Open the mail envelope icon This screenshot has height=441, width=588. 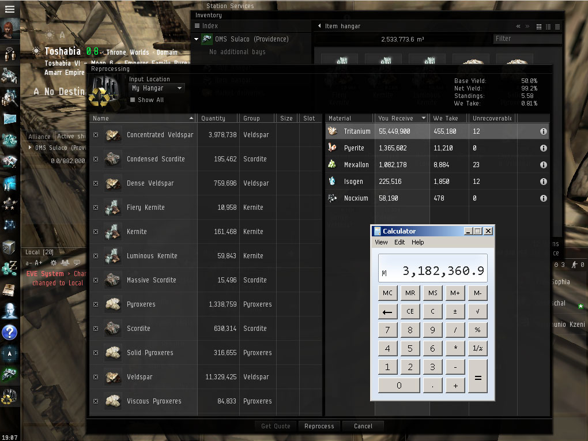coord(10,119)
